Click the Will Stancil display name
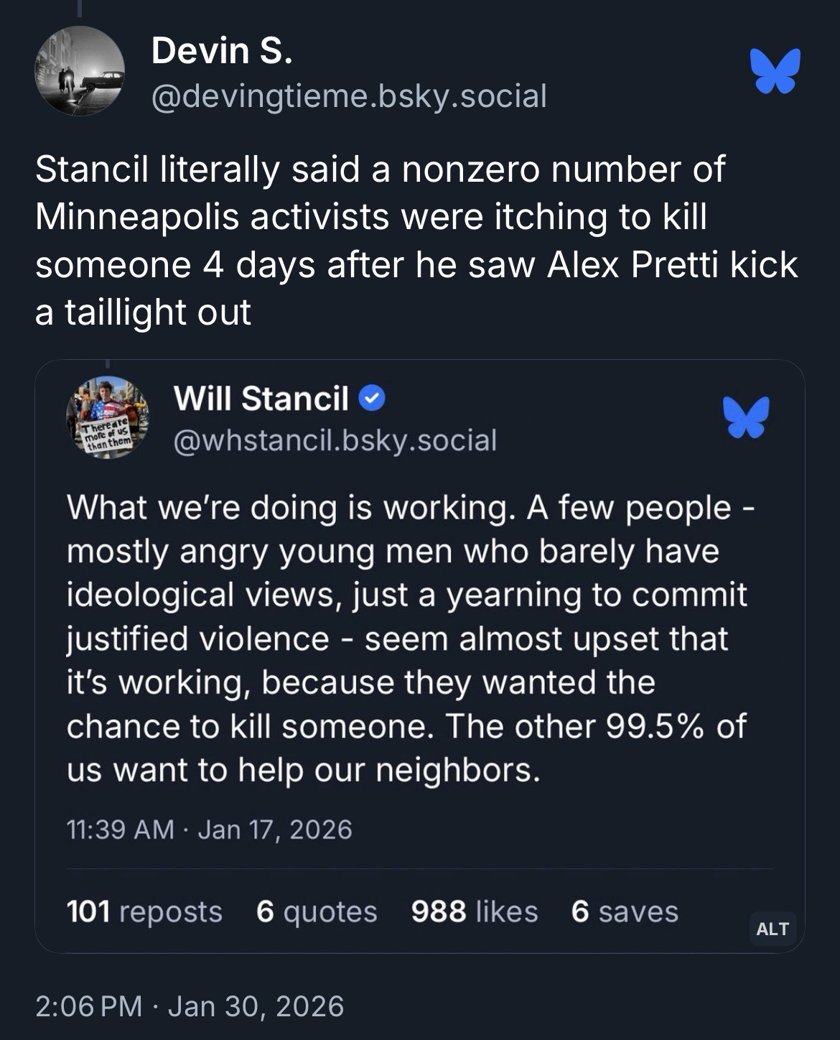The width and height of the screenshot is (840, 1040). [x=261, y=398]
